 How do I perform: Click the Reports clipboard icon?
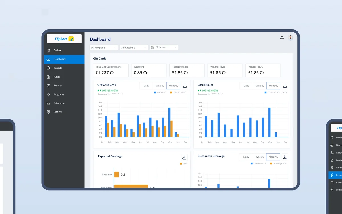[x=48, y=68]
